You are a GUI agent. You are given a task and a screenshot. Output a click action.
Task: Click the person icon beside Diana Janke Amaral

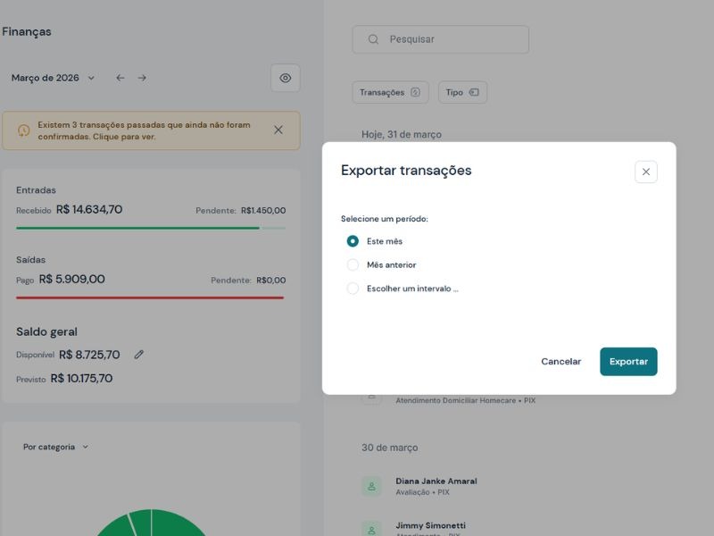point(370,486)
